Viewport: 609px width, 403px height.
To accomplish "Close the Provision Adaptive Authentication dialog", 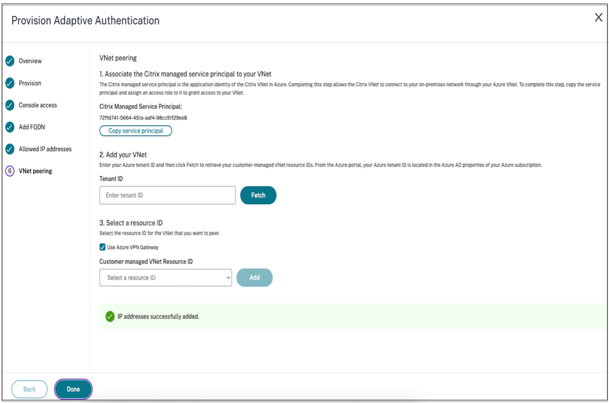I will 598,18.
